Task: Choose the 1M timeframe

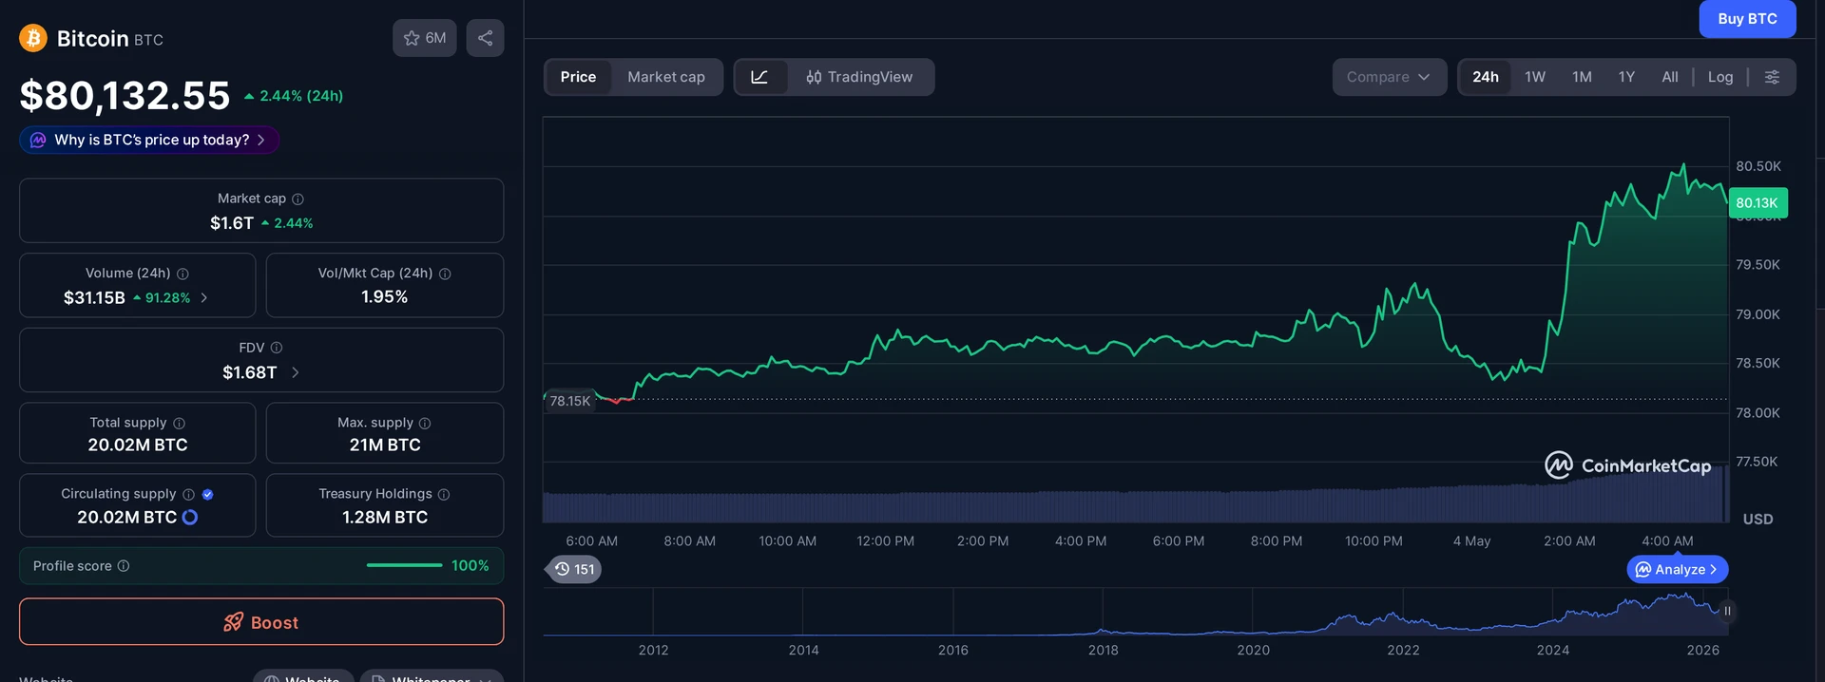Action: point(1582,77)
